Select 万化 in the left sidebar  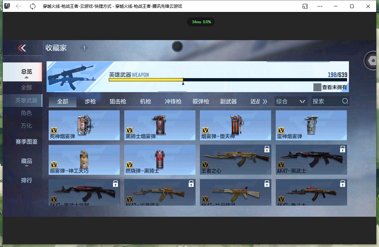26,126
